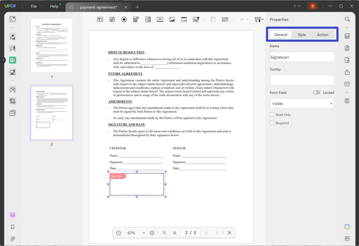Select the Text Field form tool

[x=100, y=19]
